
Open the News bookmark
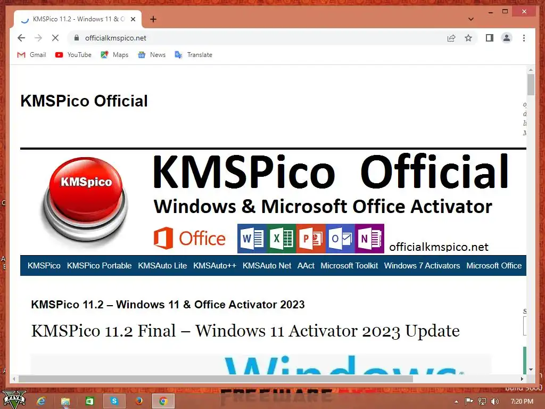click(152, 55)
